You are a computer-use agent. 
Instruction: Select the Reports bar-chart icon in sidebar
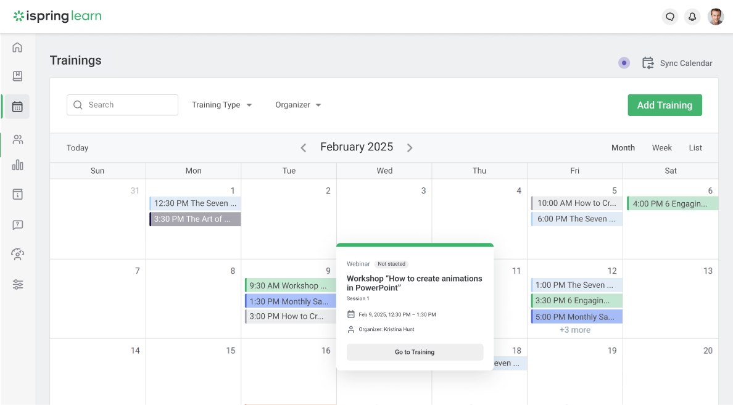click(x=17, y=165)
